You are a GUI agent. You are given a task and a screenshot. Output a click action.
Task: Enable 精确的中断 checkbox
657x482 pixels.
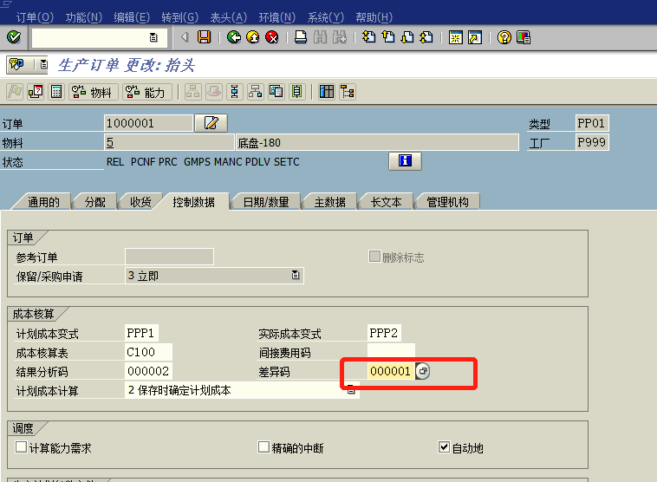263,446
